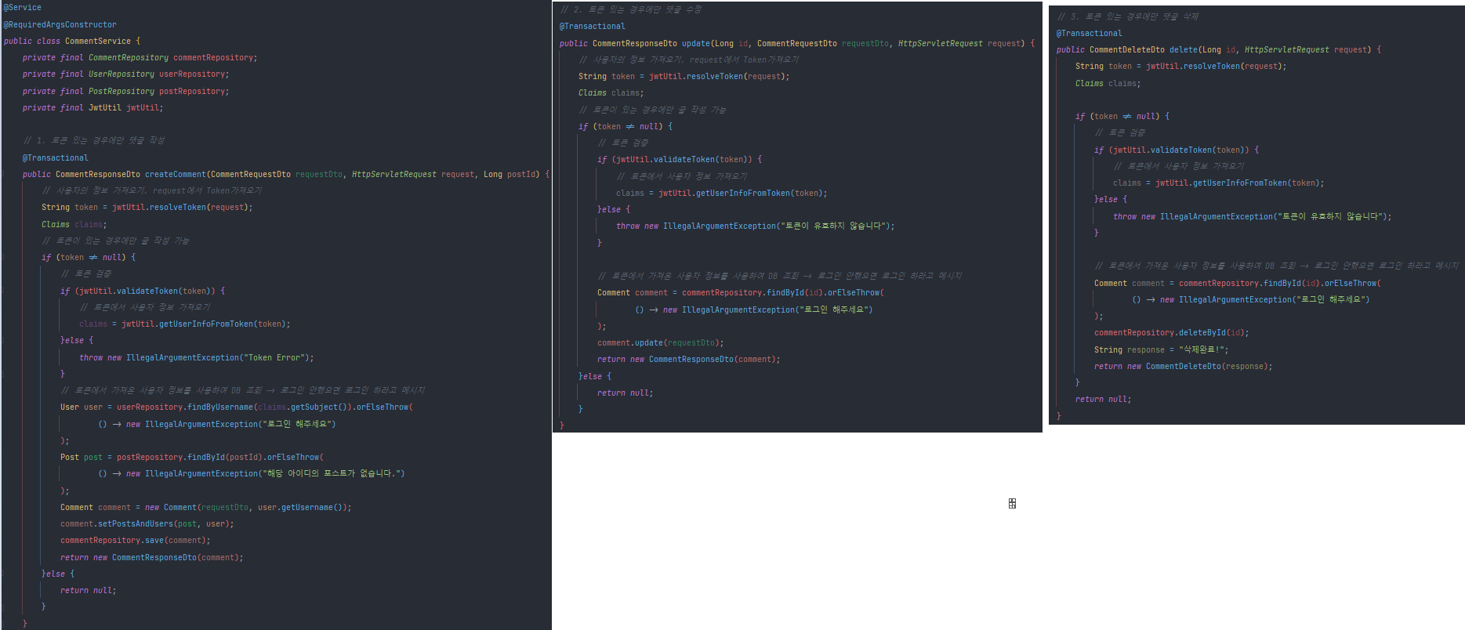
Task: Click 'Claims claims;' in update method
Action: pos(611,93)
